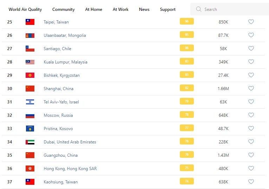The image size is (269, 189).
Task: Open the Kaohsiung, Taiwan city link
Action: (x=61, y=182)
